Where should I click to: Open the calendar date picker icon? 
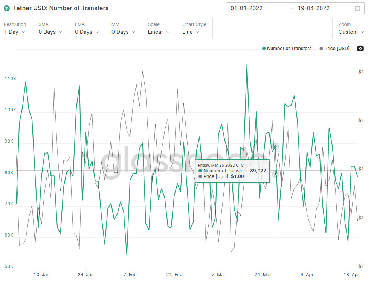click(x=357, y=8)
